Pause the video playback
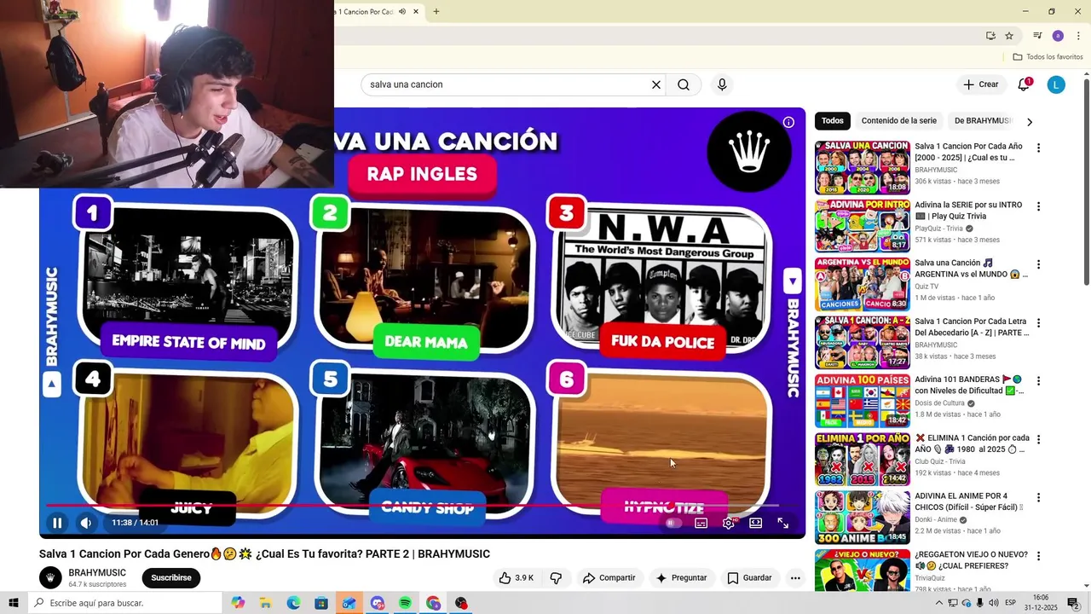 pyautogui.click(x=57, y=523)
